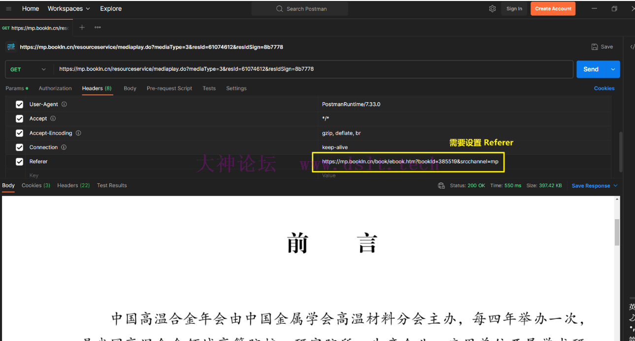This screenshot has width=635, height=341.
Task: Select the Headers (8) request tab
Action: click(97, 88)
